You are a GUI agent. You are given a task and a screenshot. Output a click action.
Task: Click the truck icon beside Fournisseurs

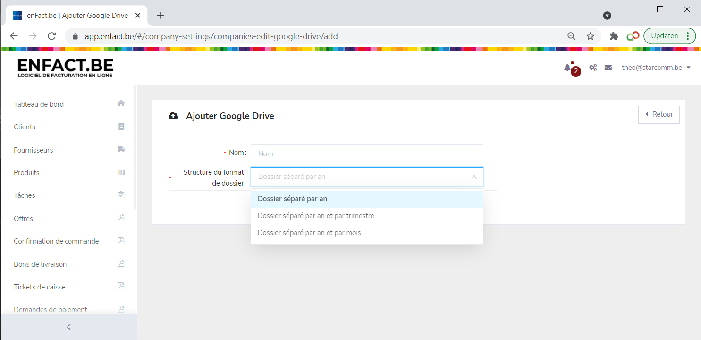pos(121,149)
